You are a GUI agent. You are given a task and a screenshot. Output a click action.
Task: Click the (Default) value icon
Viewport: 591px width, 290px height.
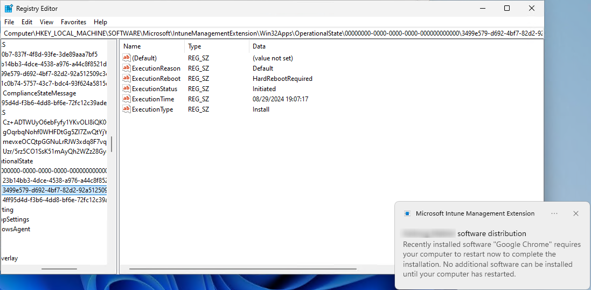click(x=127, y=58)
